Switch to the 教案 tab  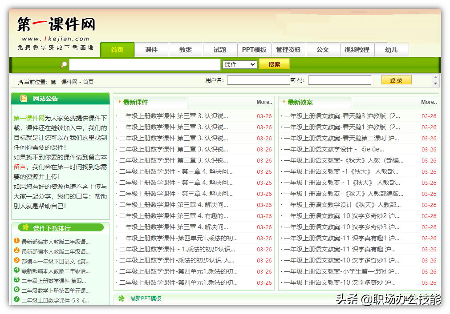pyautogui.click(x=186, y=50)
